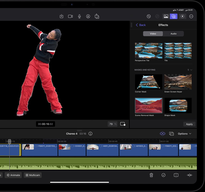205x192 pixels.
Task: Start voiceover with the microphone icon
Action: click(x=79, y=16)
